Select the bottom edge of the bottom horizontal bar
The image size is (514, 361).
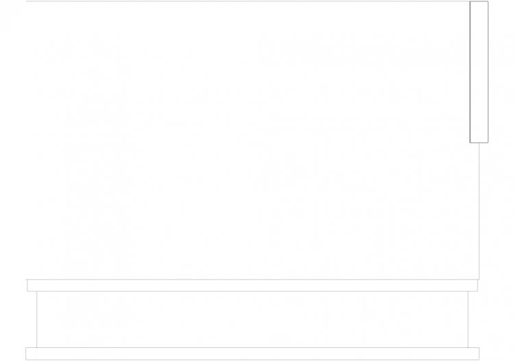point(252,360)
